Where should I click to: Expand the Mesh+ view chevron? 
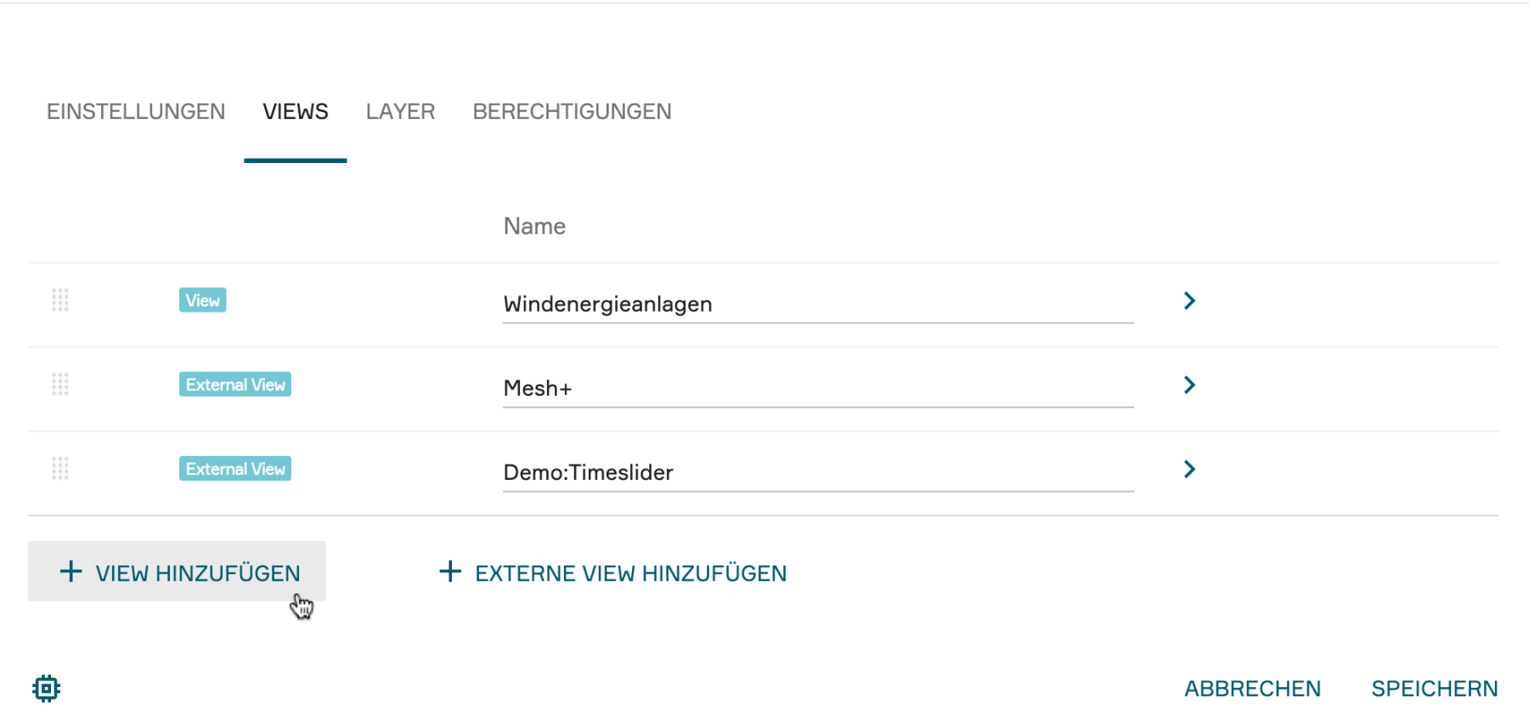pyautogui.click(x=1189, y=385)
